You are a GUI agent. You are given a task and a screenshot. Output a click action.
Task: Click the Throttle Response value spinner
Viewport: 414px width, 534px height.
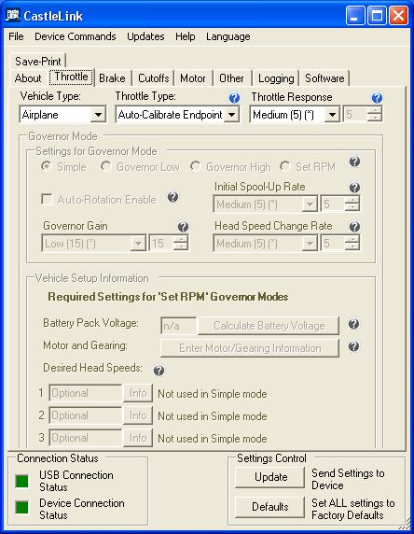(375, 115)
